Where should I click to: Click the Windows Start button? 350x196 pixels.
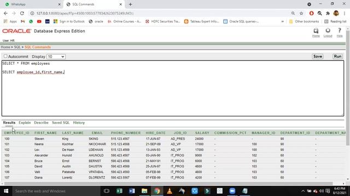click(6, 191)
